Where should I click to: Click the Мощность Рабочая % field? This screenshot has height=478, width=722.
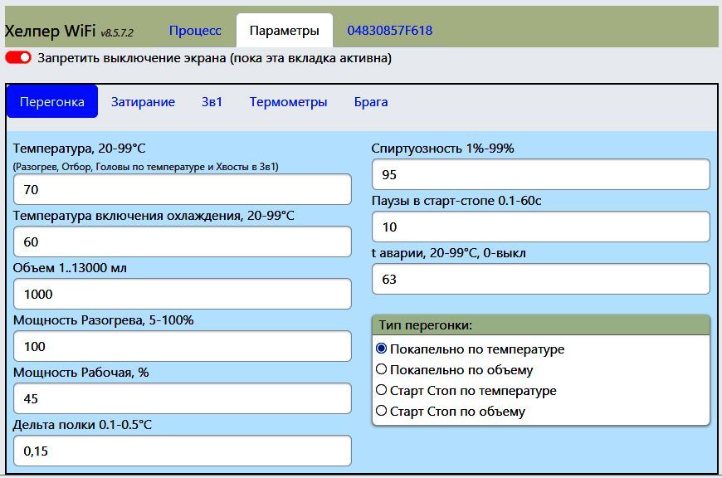pyautogui.click(x=183, y=398)
